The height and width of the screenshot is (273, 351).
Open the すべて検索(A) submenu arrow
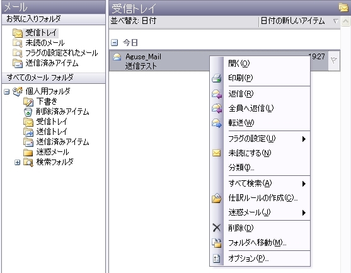pyautogui.click(x=304, y=184)
